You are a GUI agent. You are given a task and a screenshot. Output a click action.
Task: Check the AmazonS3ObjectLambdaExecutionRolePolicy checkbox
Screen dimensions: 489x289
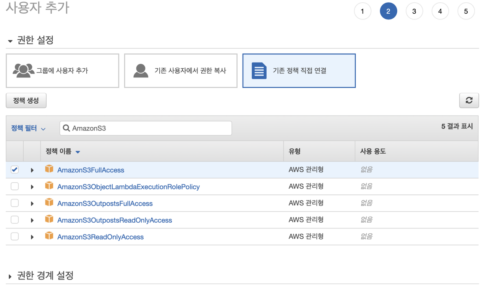(15, 186)
